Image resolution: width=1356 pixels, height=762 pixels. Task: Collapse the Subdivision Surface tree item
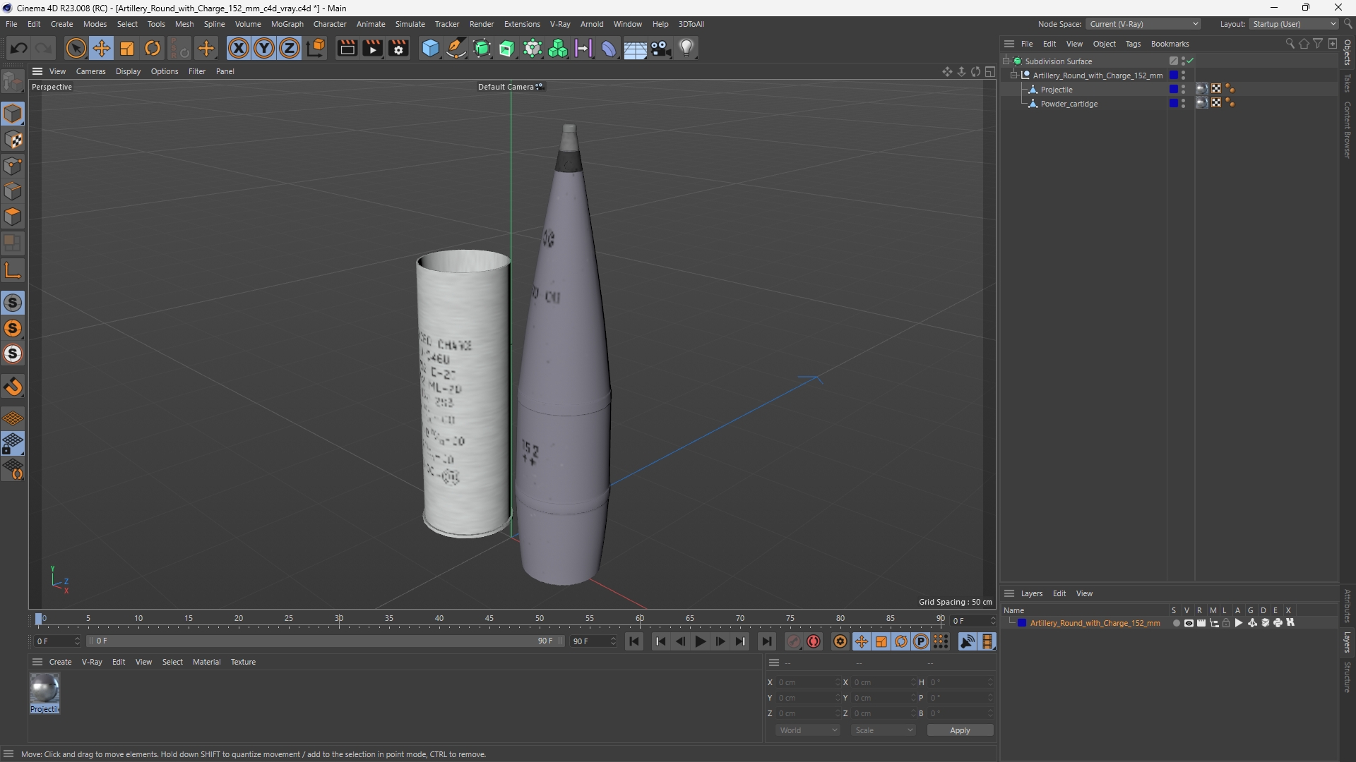(x=1006, y=61)
